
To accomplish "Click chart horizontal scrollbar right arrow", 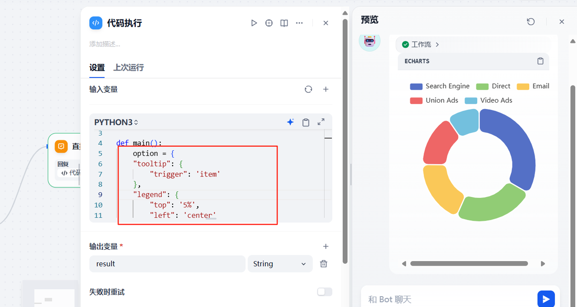I will [x=543, y=264].
